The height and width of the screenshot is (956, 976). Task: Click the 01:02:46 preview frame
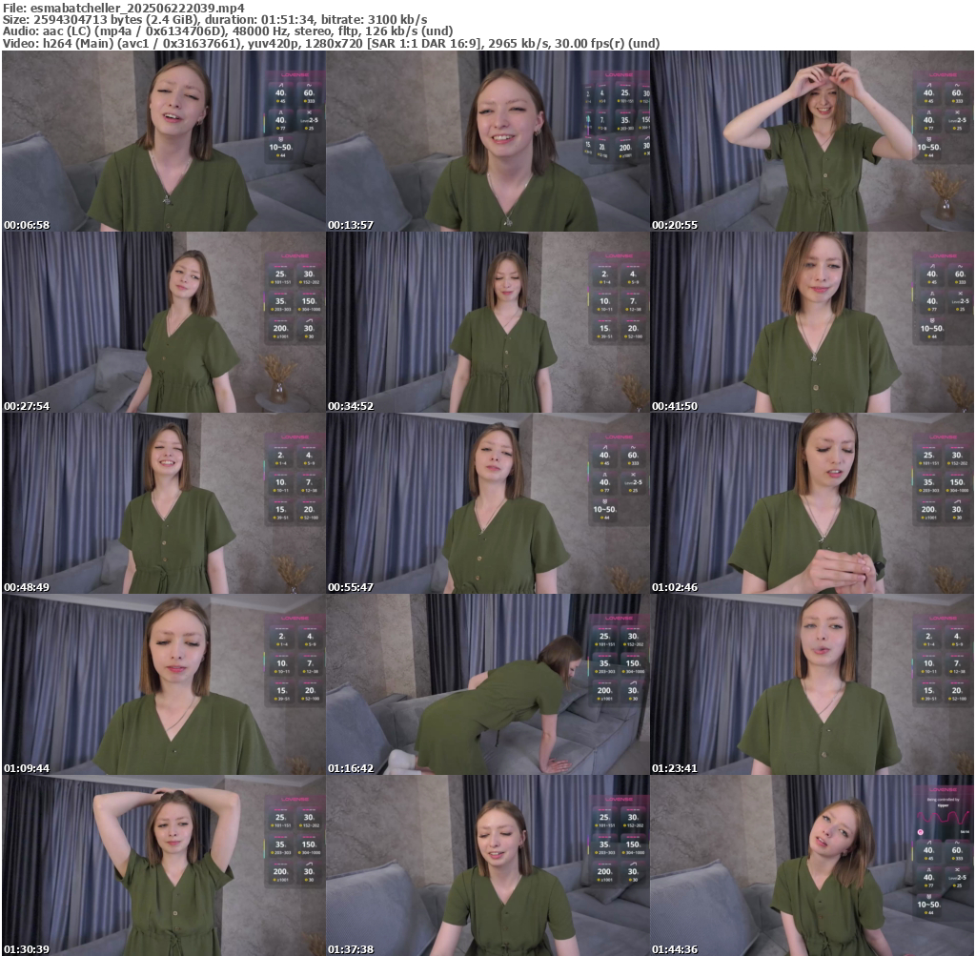point(812,503)
